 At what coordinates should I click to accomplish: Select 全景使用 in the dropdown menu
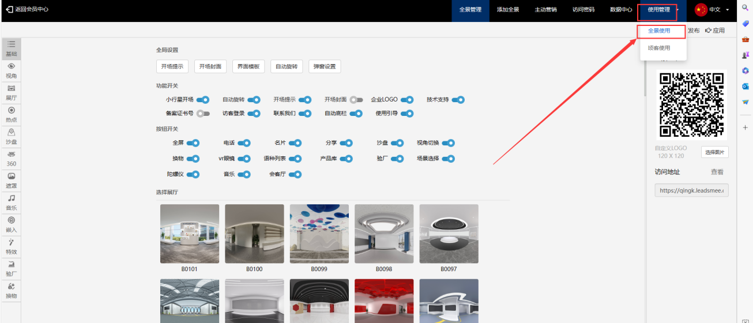(659, 31)
